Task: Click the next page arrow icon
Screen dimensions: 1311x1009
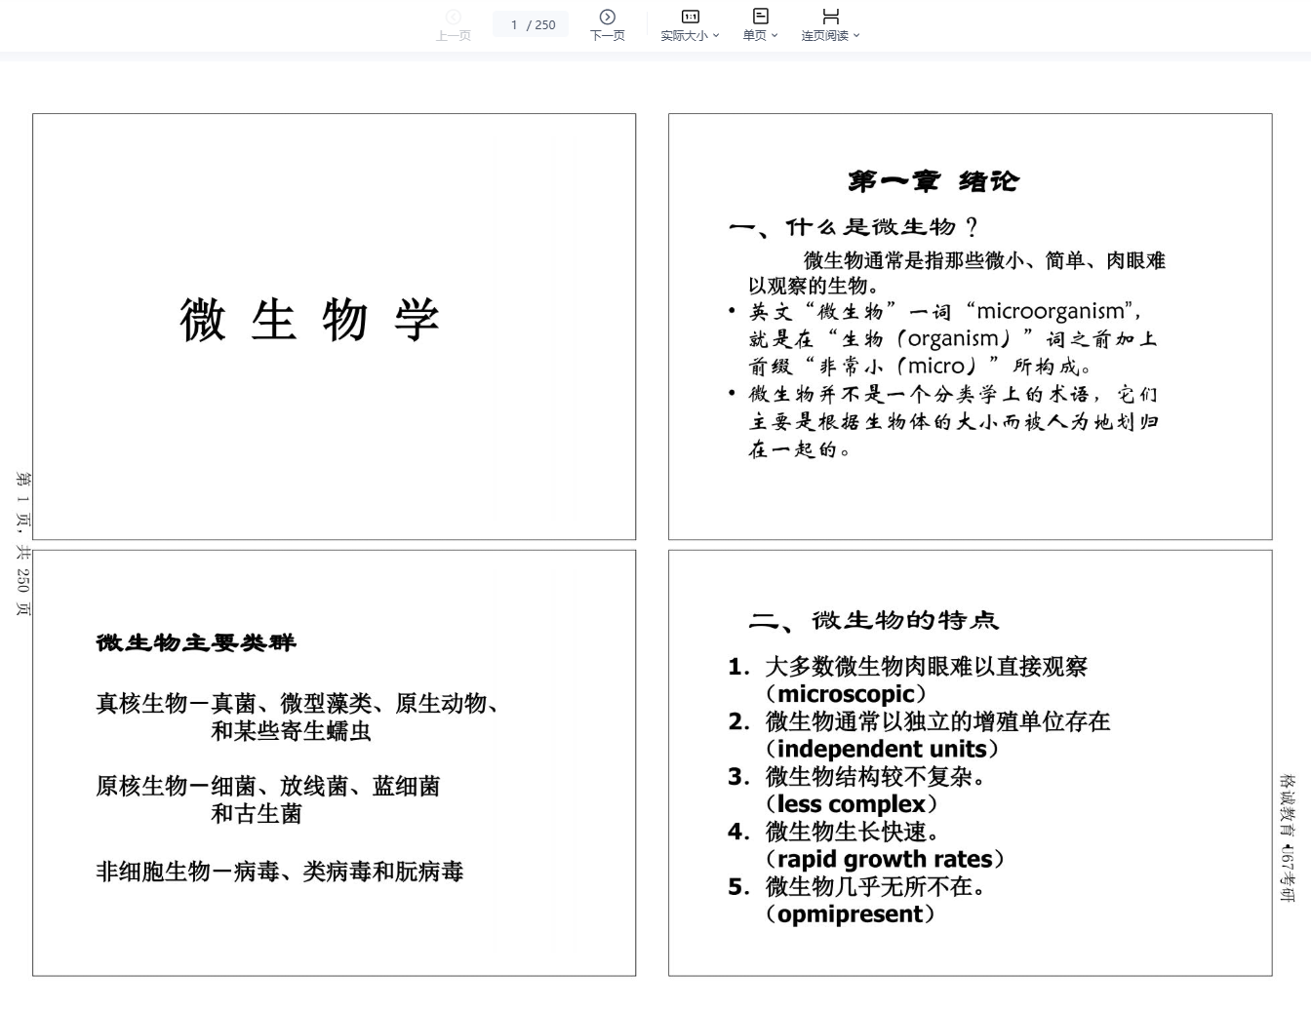Action: point(607,17)
